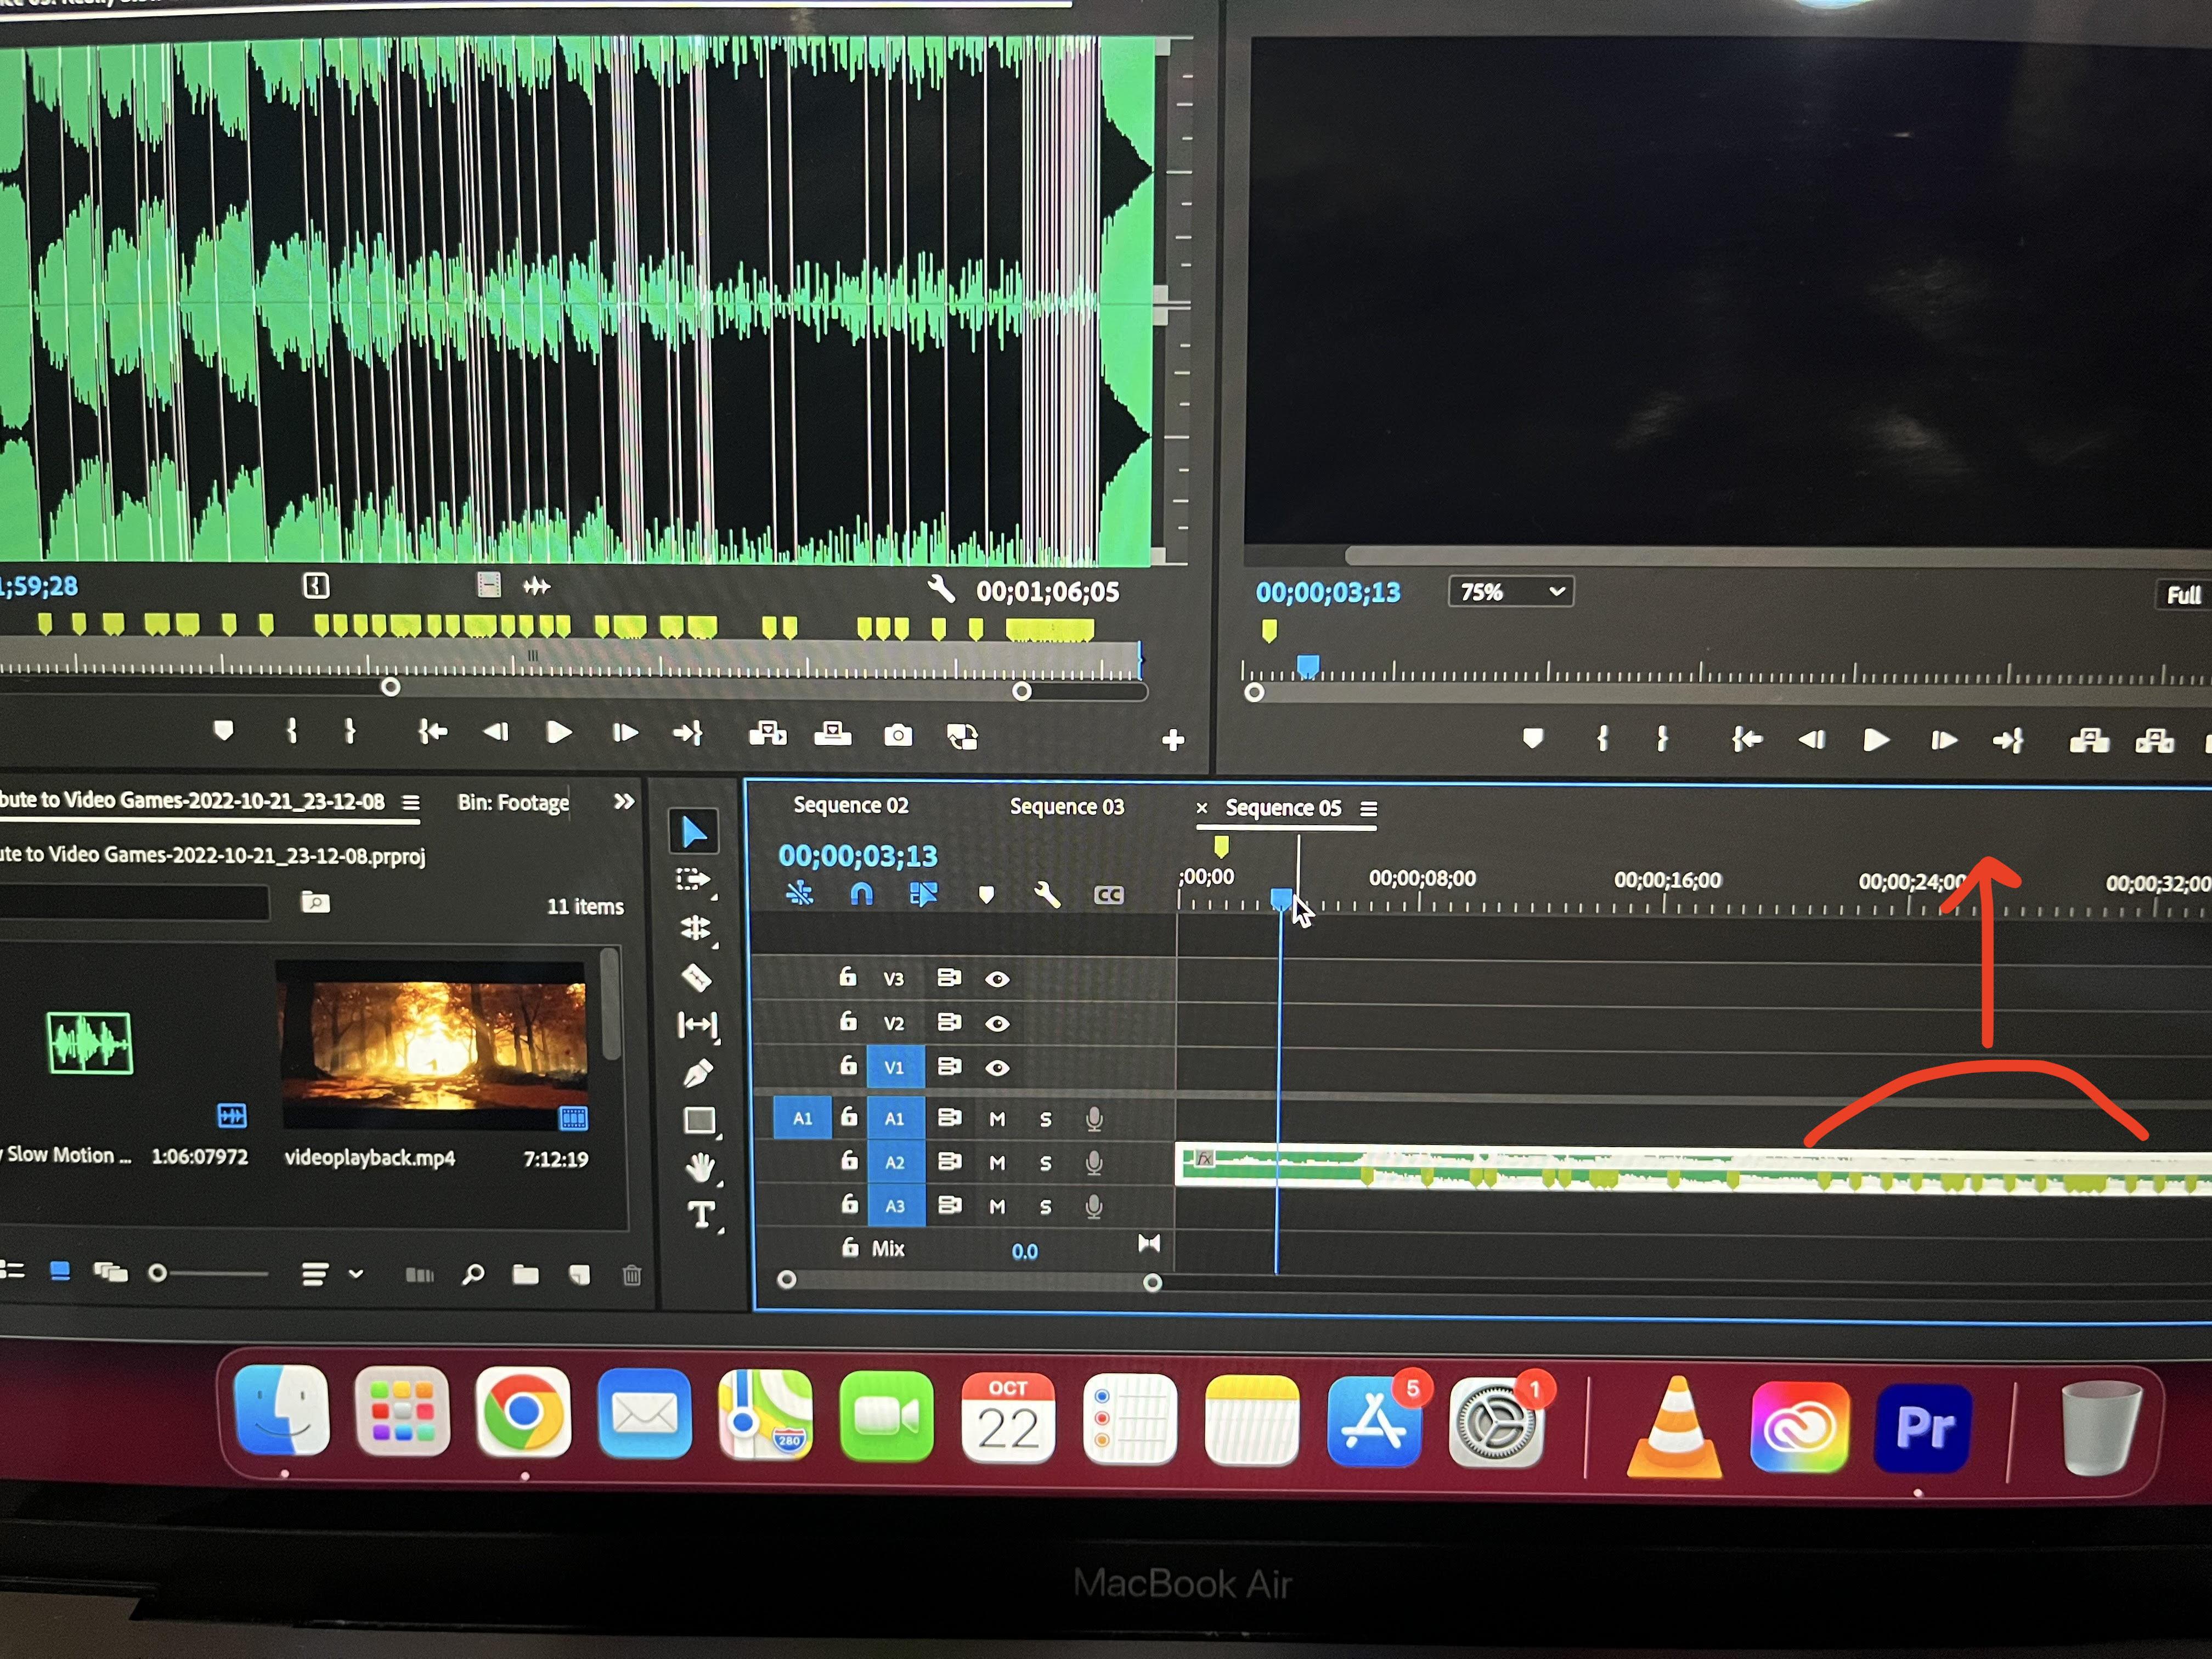Mute audio track A2
This screenshot has height=1659, width=2212.
(x=997, y=1162)
